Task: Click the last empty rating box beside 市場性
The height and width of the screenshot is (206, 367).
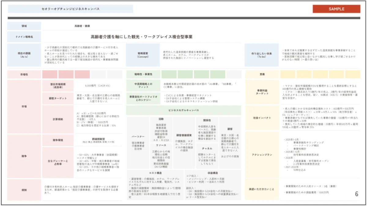Action: coord(115,74)
